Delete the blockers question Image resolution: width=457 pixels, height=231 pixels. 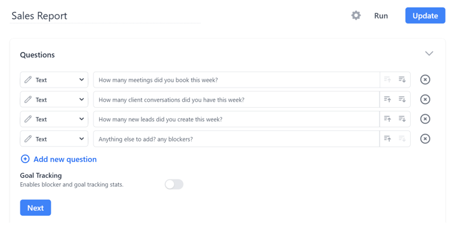[425, 138]
